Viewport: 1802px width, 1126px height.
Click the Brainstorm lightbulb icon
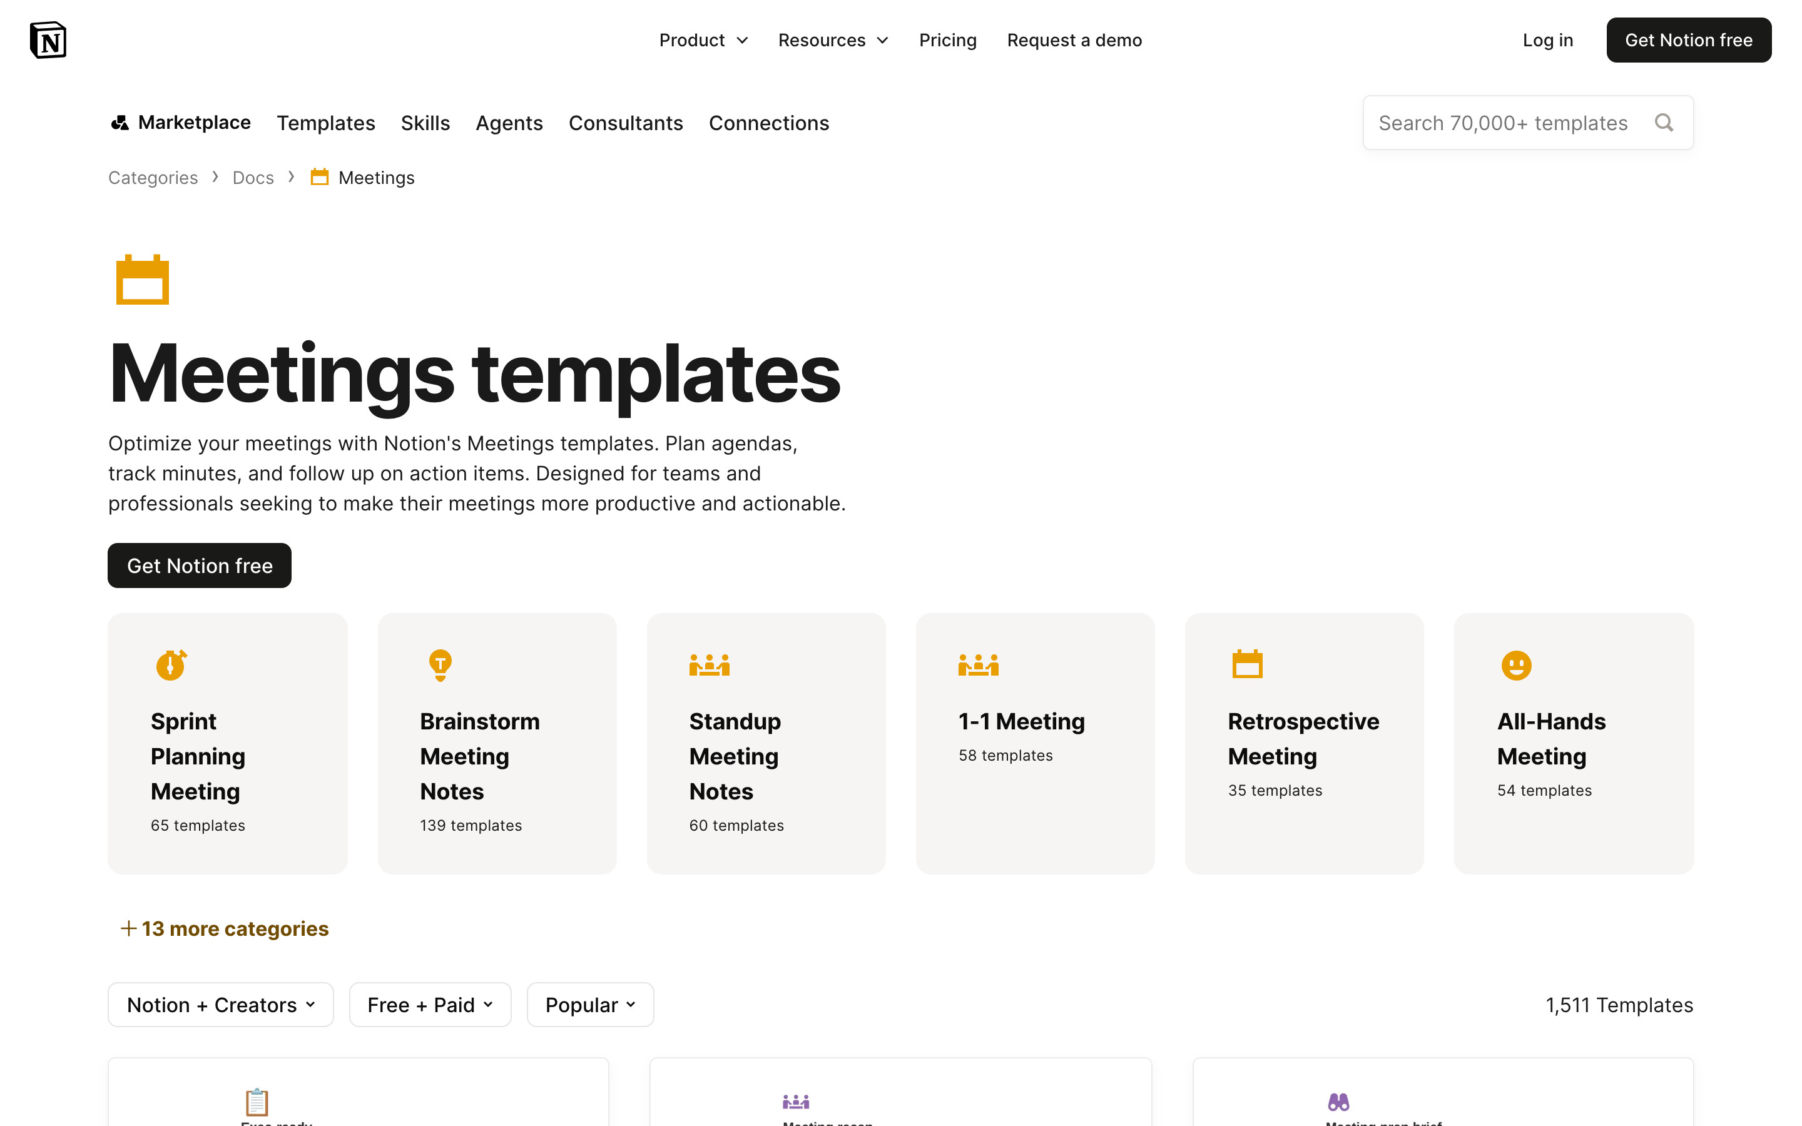[440, 665]
